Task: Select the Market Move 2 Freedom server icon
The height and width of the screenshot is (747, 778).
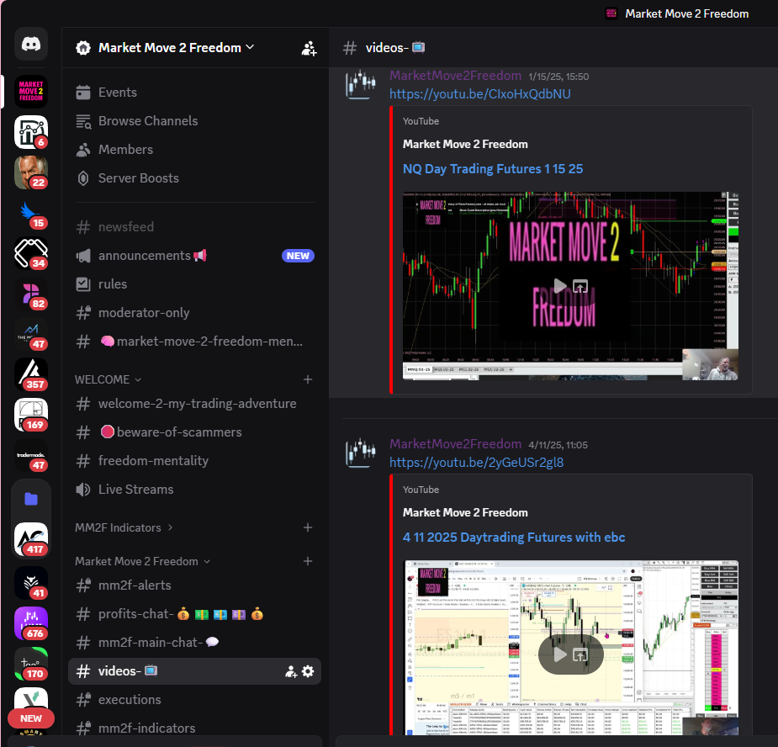Action: tap(31, 92)
